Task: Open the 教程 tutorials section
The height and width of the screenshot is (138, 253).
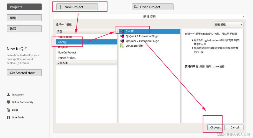Action: [x=24, y=29]
